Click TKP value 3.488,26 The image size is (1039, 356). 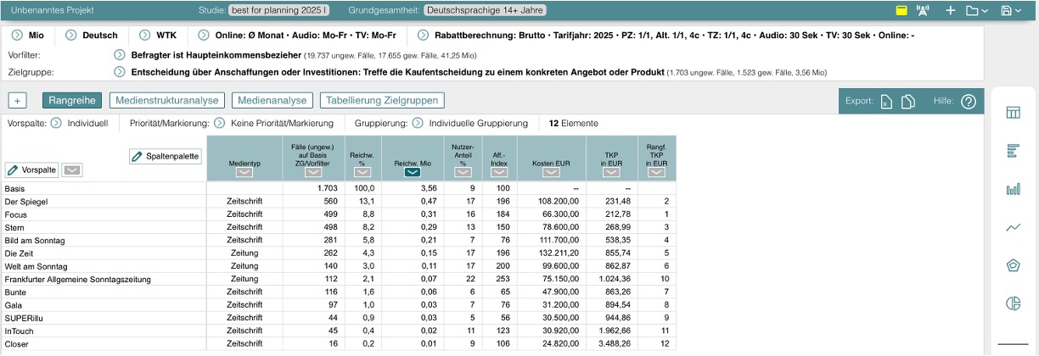point(615,344)
